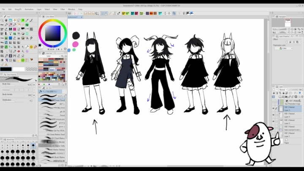Open the Expression color Color dropdown

(284, 49)
